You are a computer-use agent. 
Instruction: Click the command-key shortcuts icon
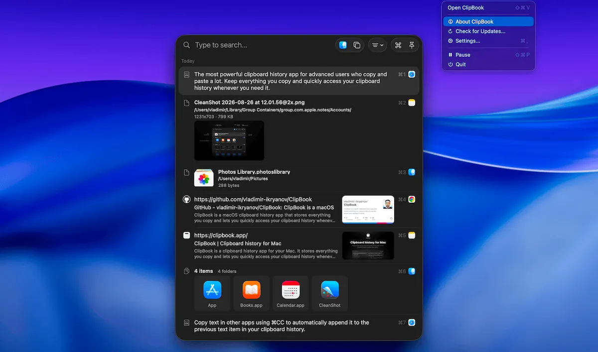[398, 45]
